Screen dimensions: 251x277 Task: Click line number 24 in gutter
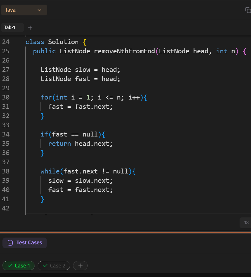(x=6, y=42)
